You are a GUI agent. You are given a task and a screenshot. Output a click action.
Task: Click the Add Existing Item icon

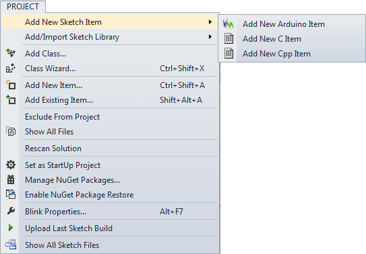pyautogui.click(x=11, y=100)
